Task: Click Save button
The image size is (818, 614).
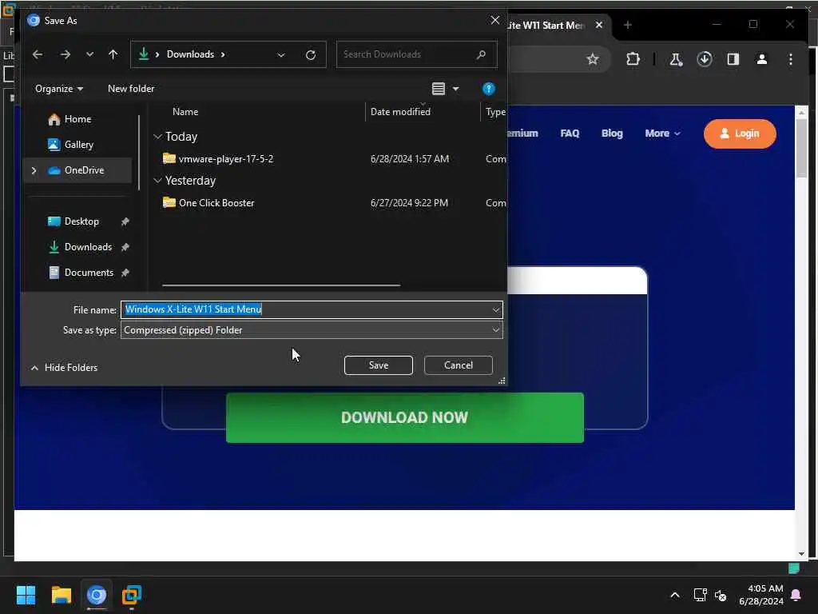Action: [378, 365]
